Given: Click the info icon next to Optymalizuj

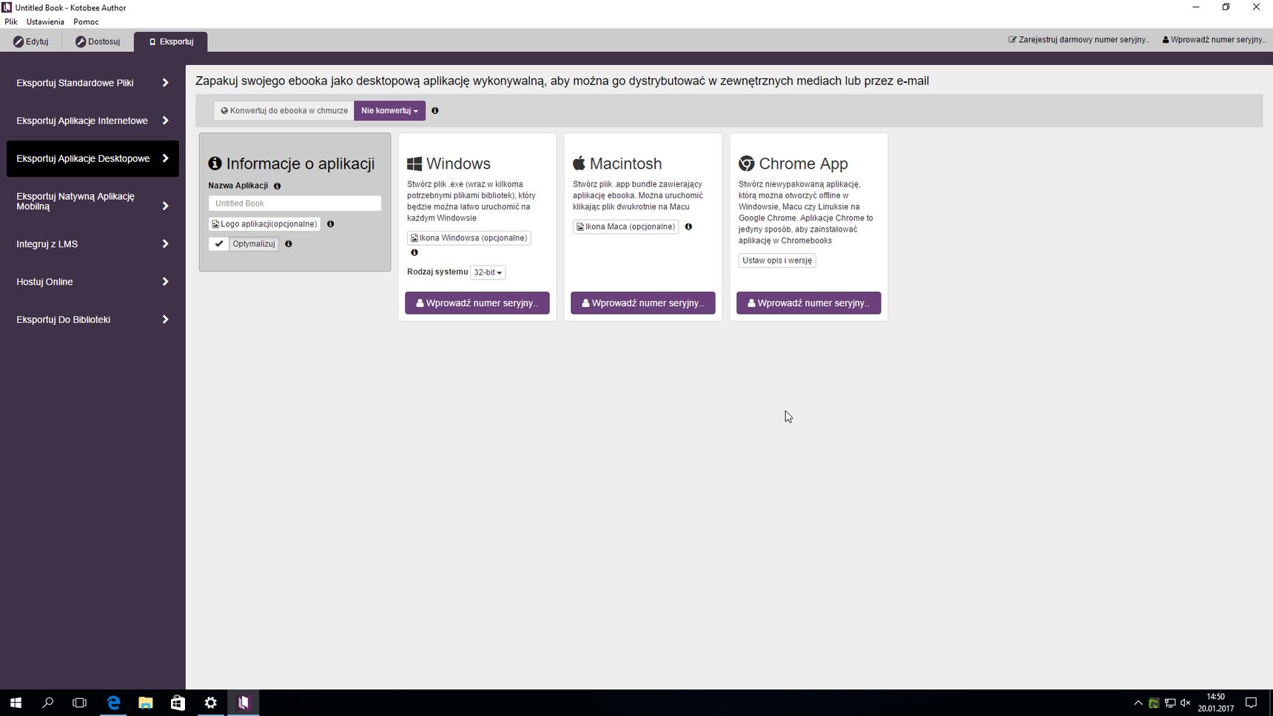Looking at the screenshot, I should pos(289,244).
